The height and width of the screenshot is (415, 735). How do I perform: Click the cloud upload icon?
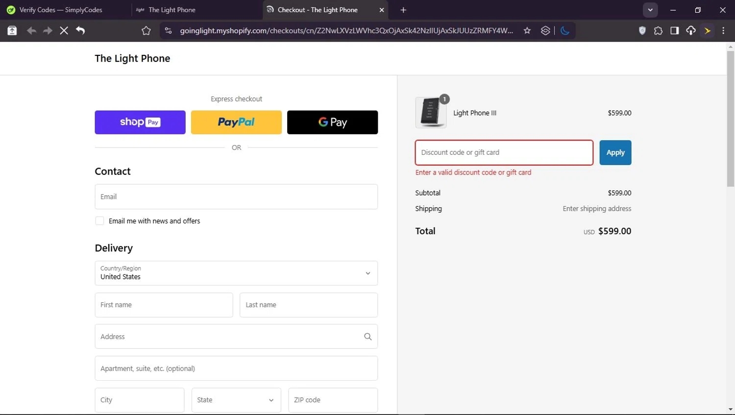click(691, 30)
